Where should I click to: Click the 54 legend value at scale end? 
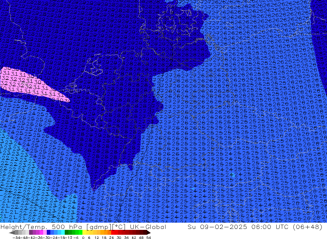coord(148,238)
